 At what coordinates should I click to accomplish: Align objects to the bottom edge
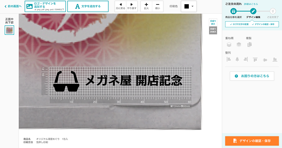[275, 59]
